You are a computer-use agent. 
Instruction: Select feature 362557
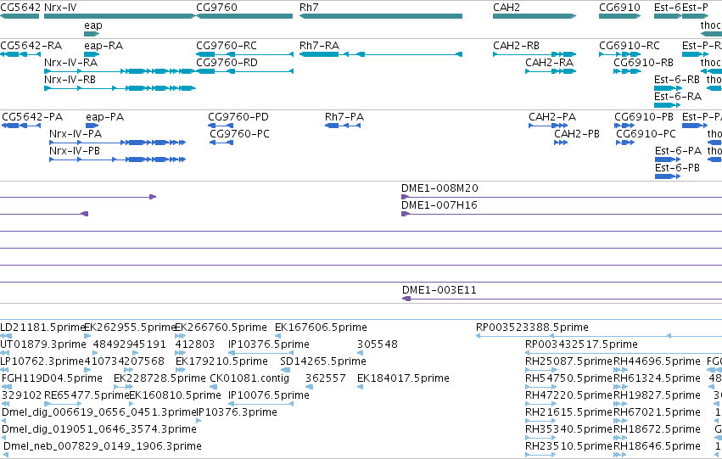[x=326, y=378]
